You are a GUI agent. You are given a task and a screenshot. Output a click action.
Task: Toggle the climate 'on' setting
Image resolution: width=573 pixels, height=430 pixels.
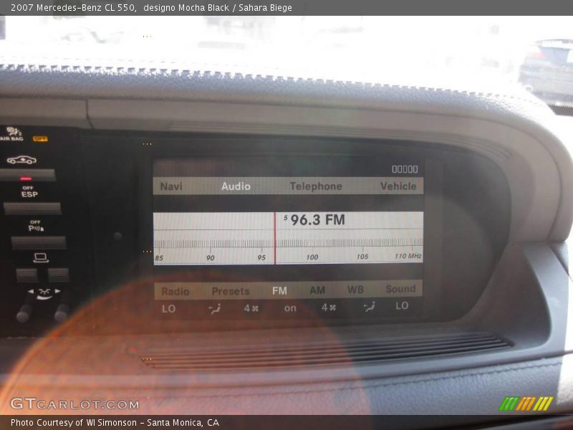(x=290, y=309)
